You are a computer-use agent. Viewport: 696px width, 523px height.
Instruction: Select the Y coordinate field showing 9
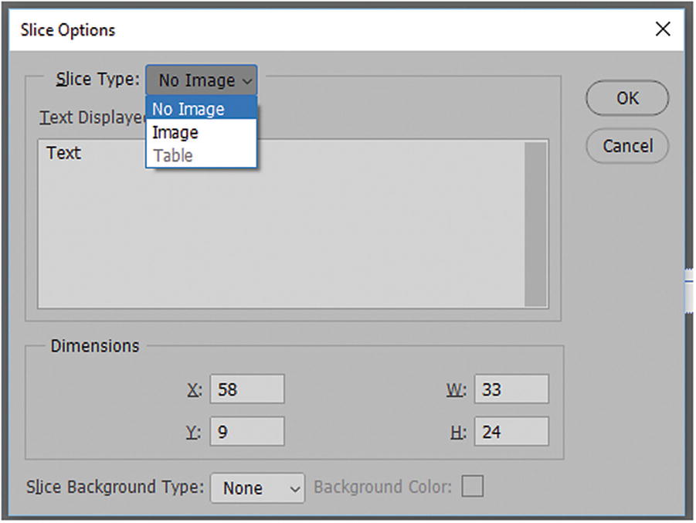247,431
